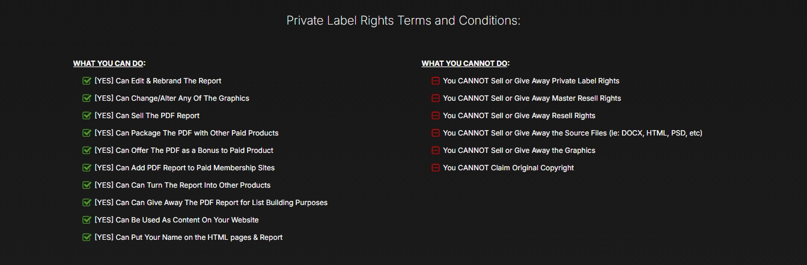Click red minus icon beside Give Away Resell Rights

[436, 116]
